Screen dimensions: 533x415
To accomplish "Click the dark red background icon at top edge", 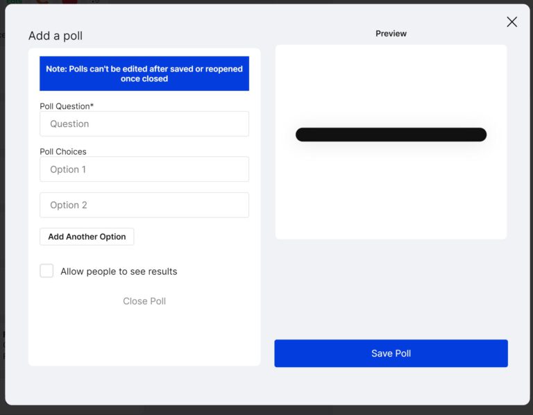I will coord(69,1).
